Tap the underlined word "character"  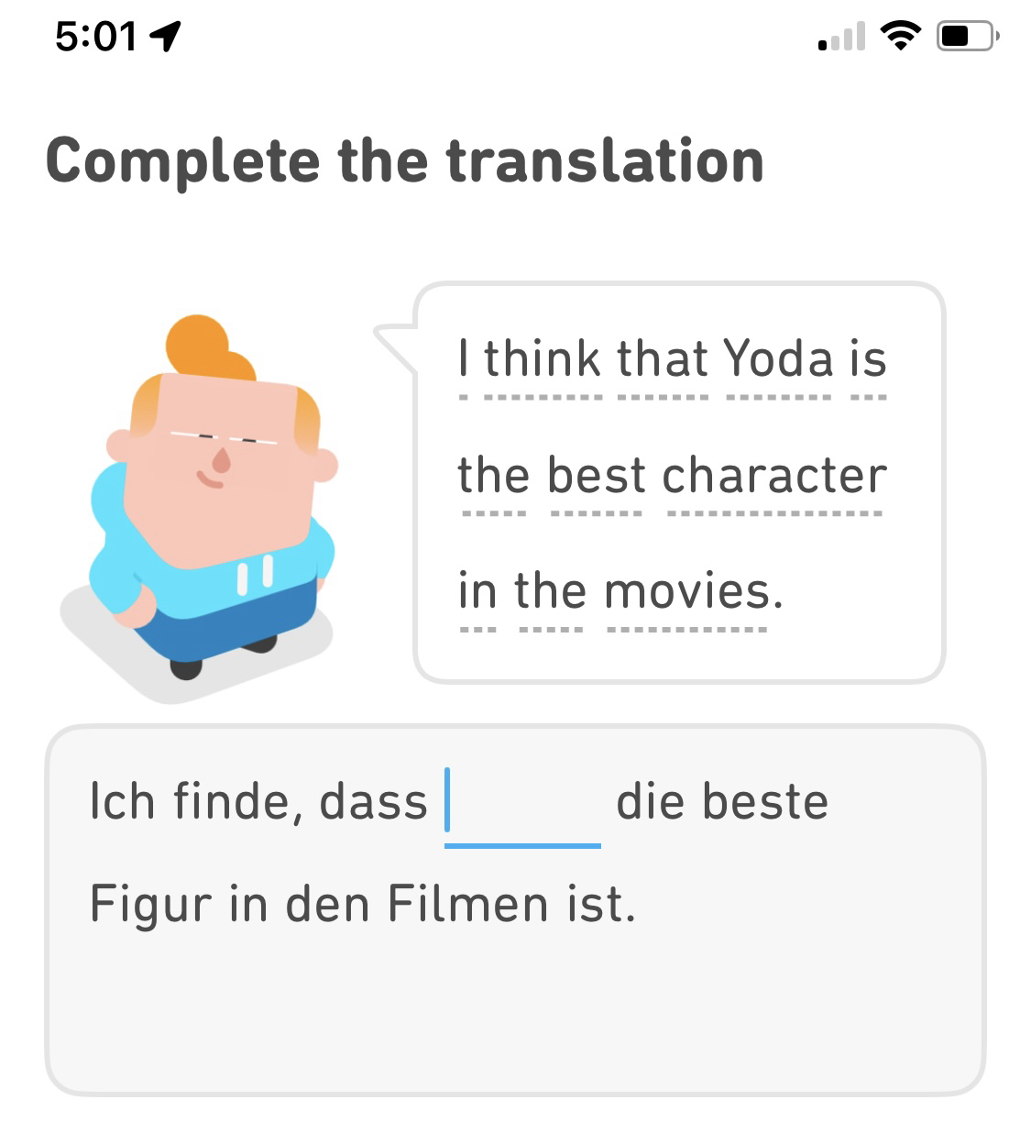(774, 475)
